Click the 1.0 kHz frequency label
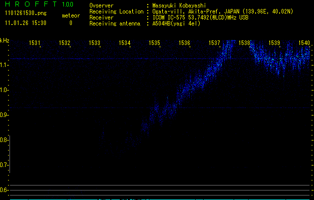This screenshot has height=200, width=314. [3, 90]
